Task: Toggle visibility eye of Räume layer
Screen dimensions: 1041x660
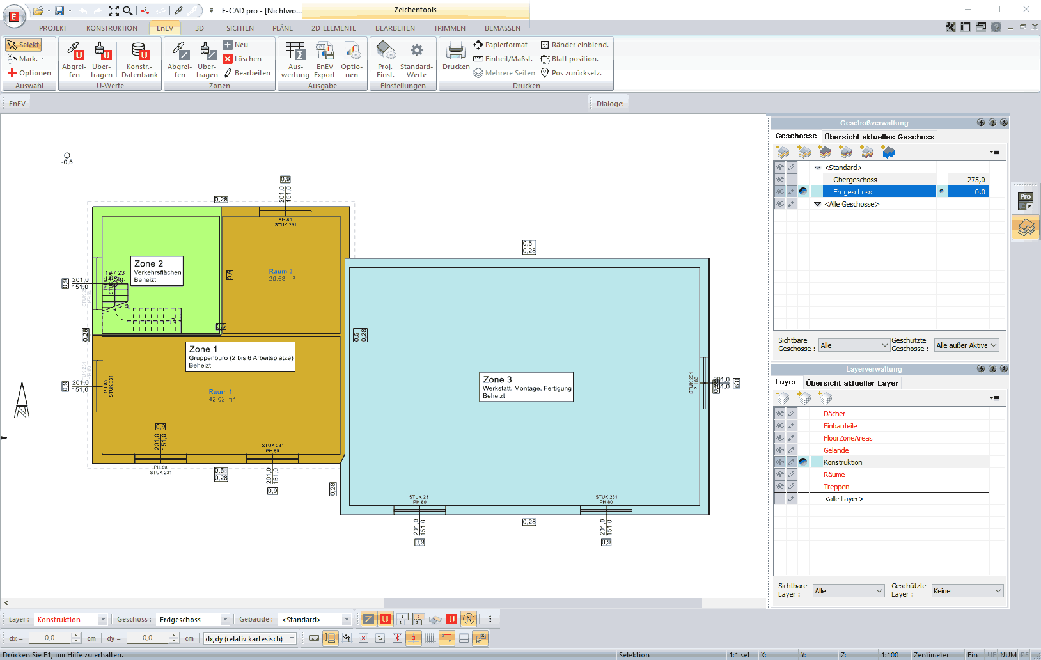Action: pyautogui.click(x=779, y=475)
